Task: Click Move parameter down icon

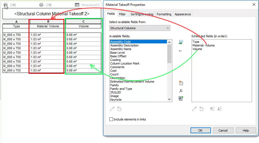Action: tap(220, 109)
